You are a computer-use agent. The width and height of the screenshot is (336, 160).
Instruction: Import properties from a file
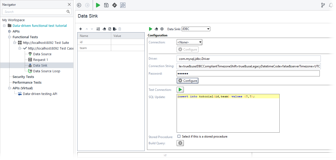tap(109, 29)
